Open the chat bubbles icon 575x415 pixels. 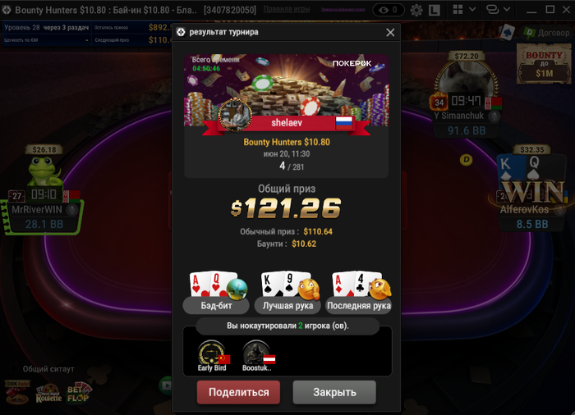coord(492,9)
